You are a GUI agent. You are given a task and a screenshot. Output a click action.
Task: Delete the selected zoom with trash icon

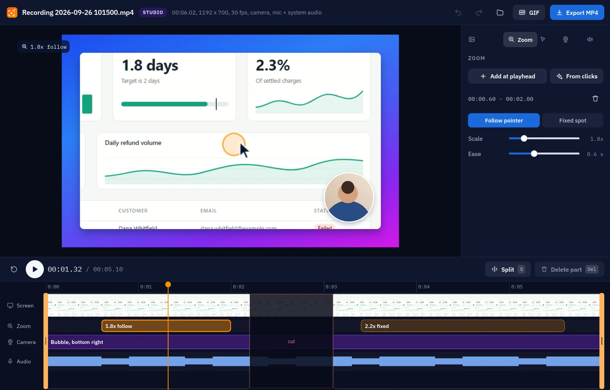click(x=596, y=99)
